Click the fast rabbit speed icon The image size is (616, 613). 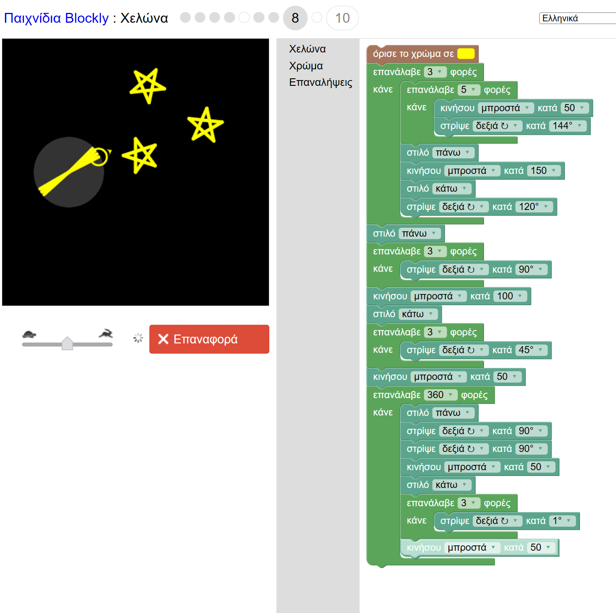click(106, 334)
